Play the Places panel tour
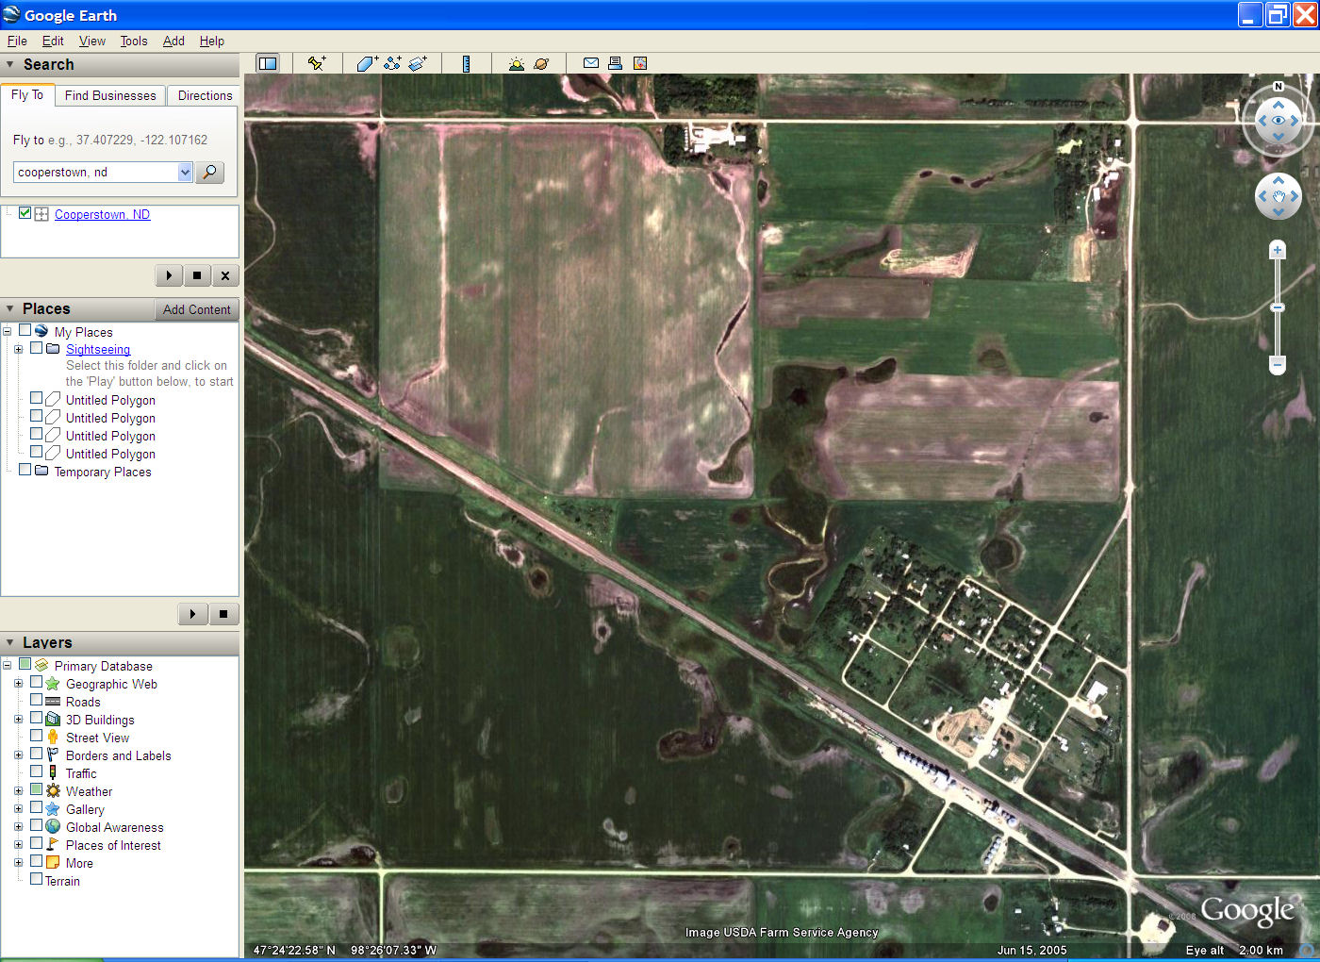The width and height of the screenshot is (1320, 962). [x=192, y=614]
